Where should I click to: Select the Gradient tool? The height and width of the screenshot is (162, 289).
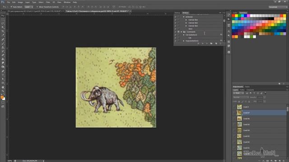[x=3, y=59]
